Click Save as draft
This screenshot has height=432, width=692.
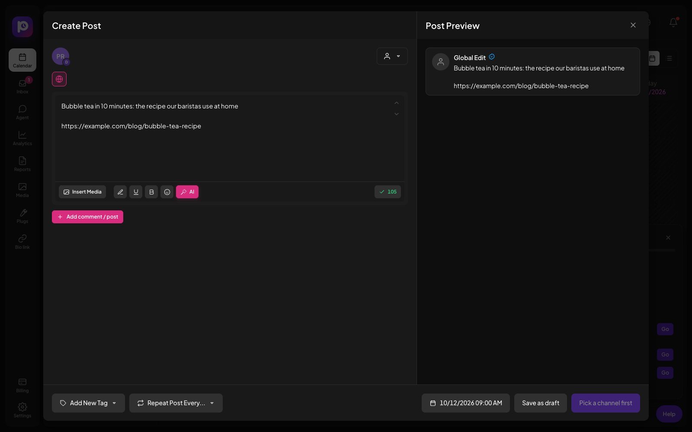[x=541, y=403]
